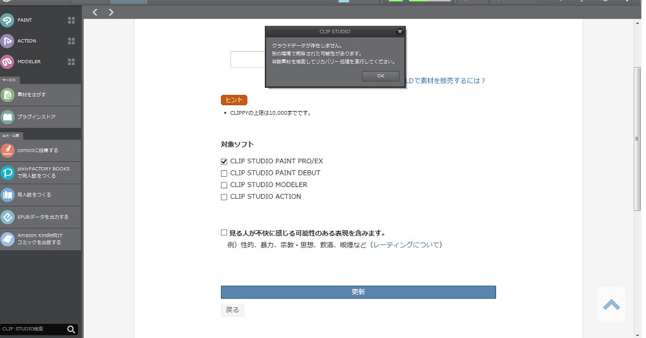Click the page vertical scrollbar thumb

pos(638,139)
